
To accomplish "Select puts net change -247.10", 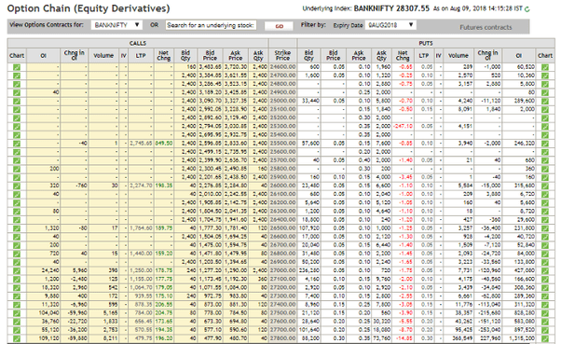I will pyautogui.click(x=403, y=127).
